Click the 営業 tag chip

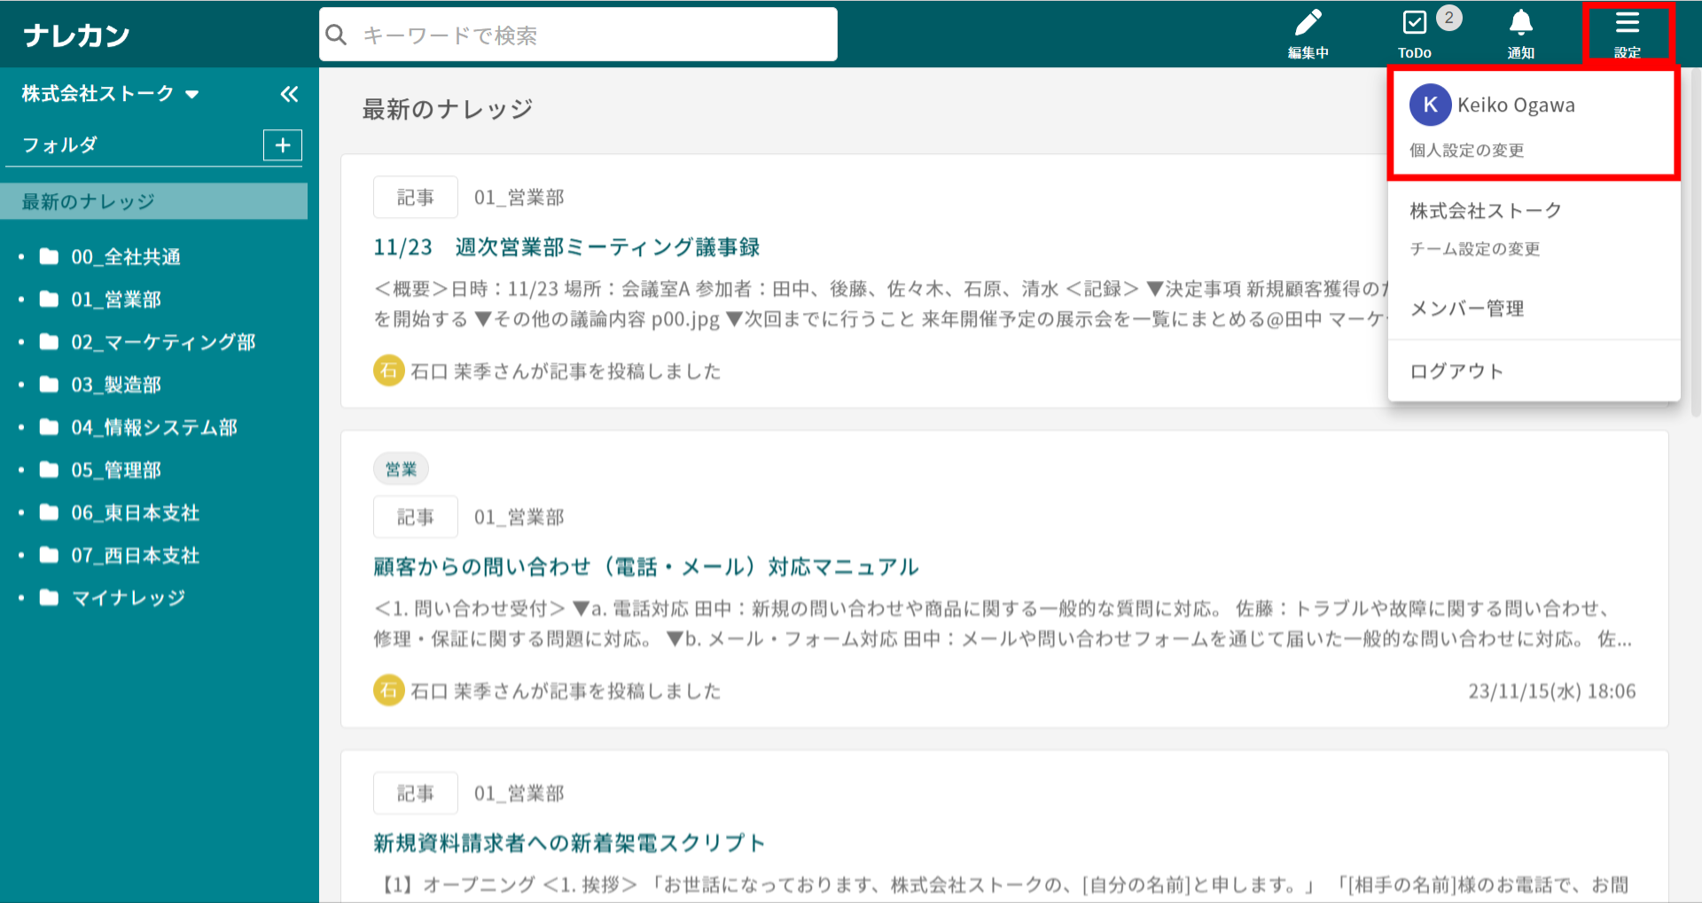coord(401,470)
